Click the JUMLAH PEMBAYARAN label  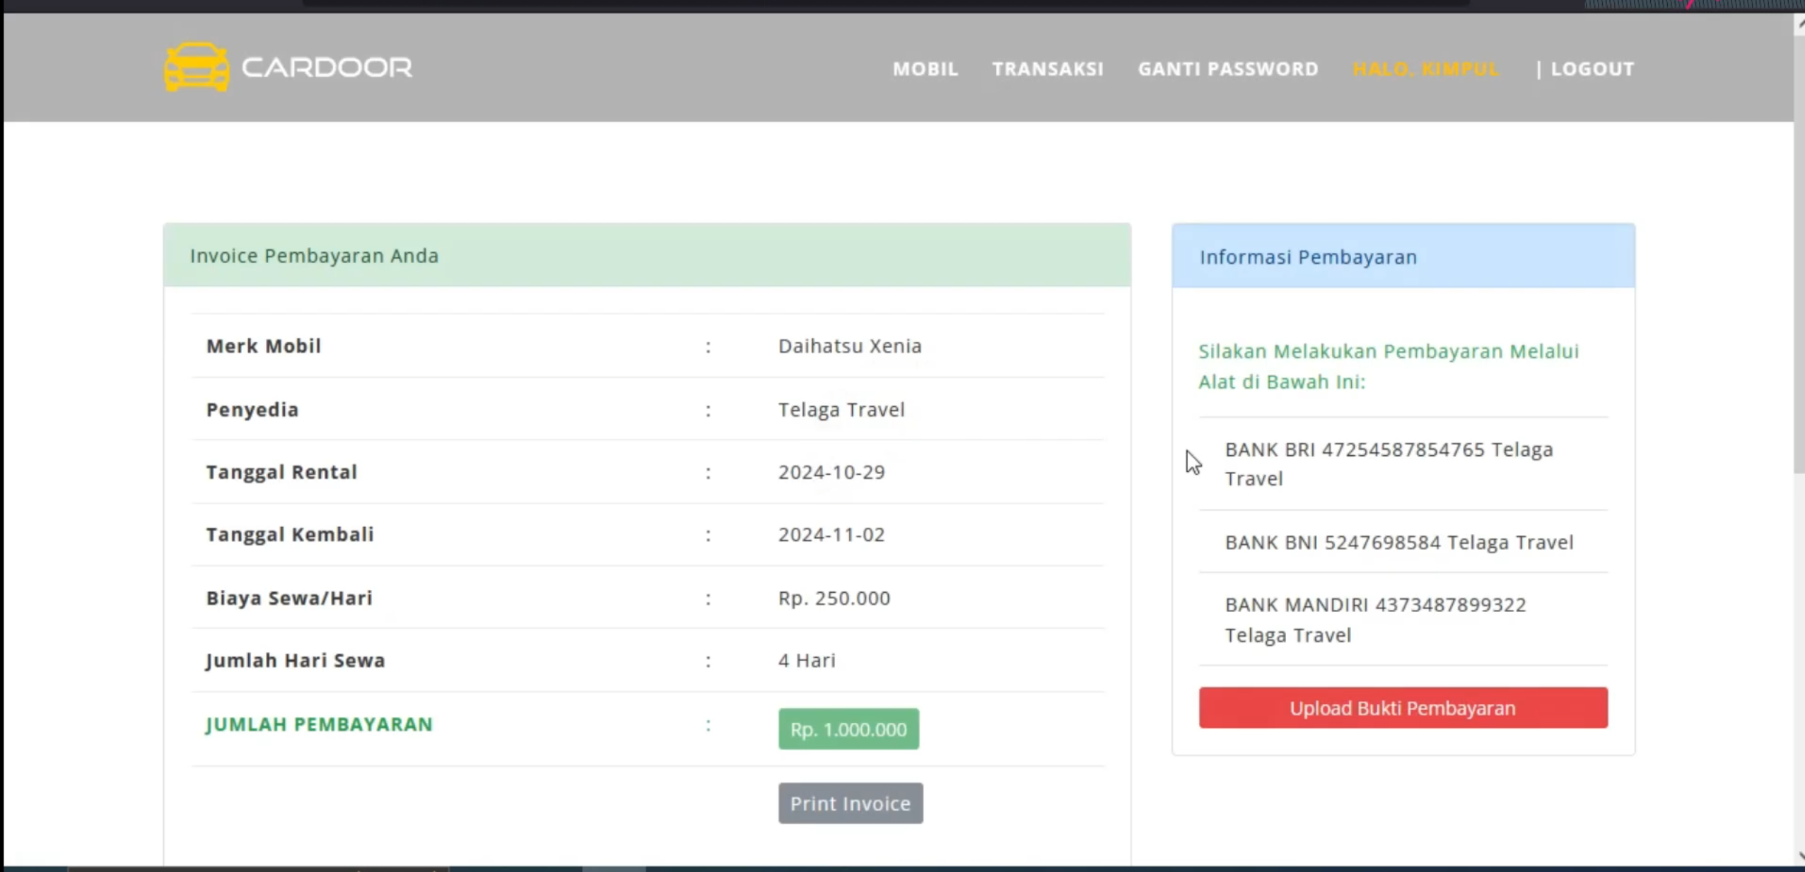tap(319, 724)
